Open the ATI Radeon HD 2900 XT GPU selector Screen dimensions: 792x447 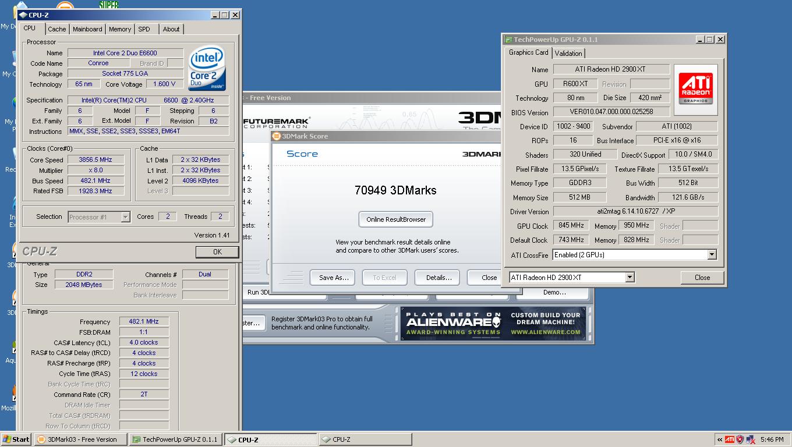572,278
